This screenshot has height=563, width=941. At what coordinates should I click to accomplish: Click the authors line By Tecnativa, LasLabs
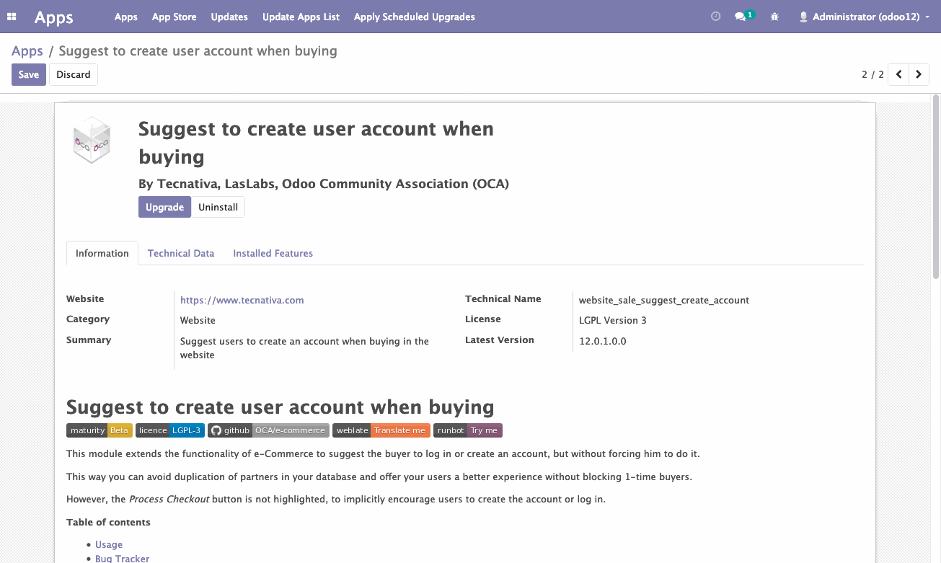tap(324, 184)
